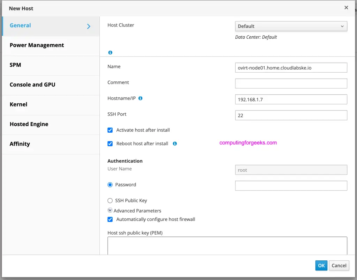Click the info icon next to Hostname/IP
357x280 pixels.
click(140, 98)
